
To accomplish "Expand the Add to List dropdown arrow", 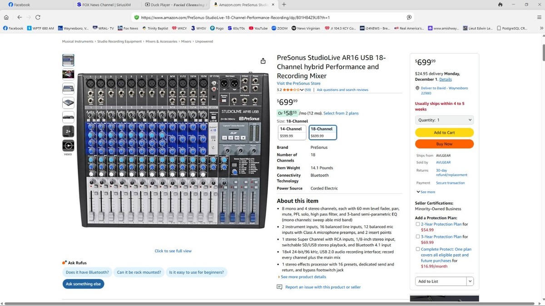I will [x=470, y=281].
